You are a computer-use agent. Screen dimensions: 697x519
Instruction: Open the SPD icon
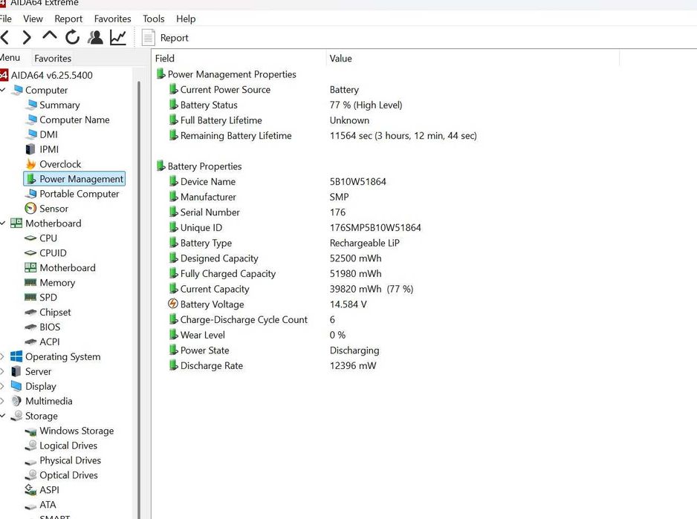click(x=30, y=297)
